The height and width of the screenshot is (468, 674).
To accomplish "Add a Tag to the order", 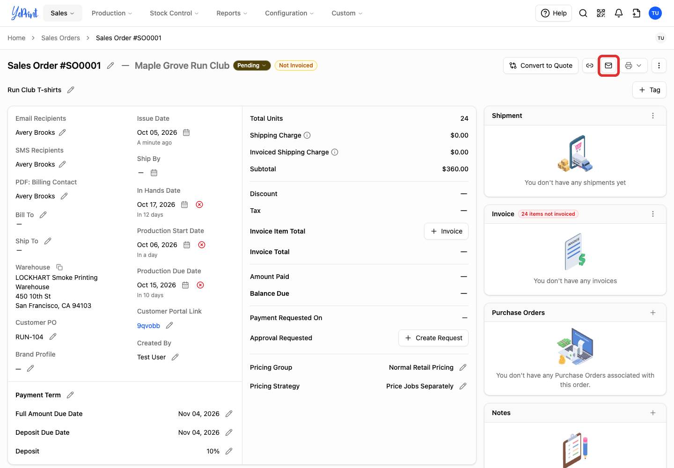I will tap(650, 90).
